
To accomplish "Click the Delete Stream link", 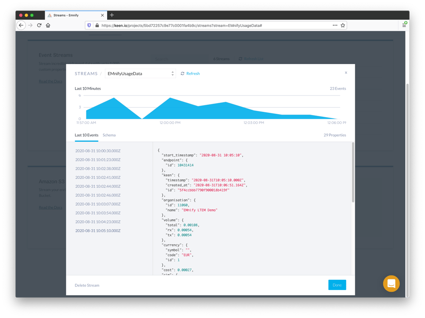I will pos(87,285).
